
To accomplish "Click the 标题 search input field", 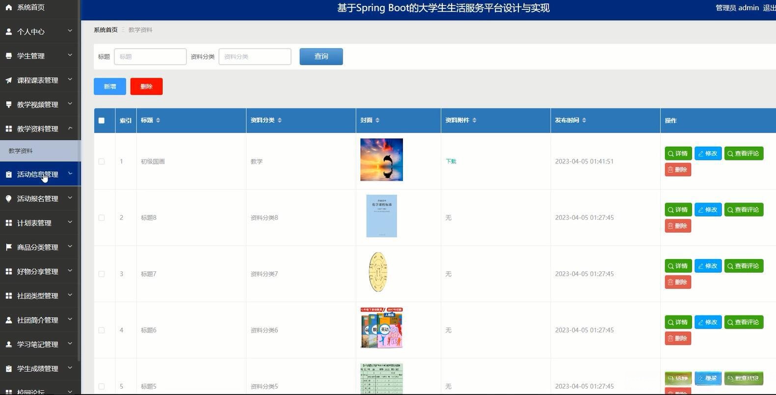I will pos(150,56).
